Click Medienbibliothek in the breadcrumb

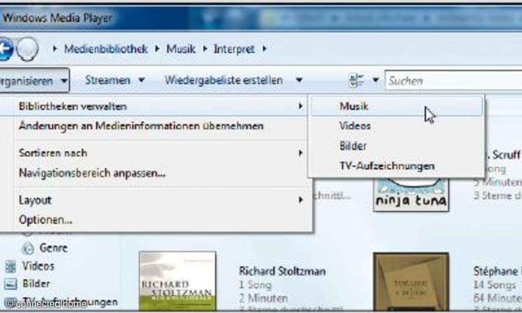click(x=106, y=49)
